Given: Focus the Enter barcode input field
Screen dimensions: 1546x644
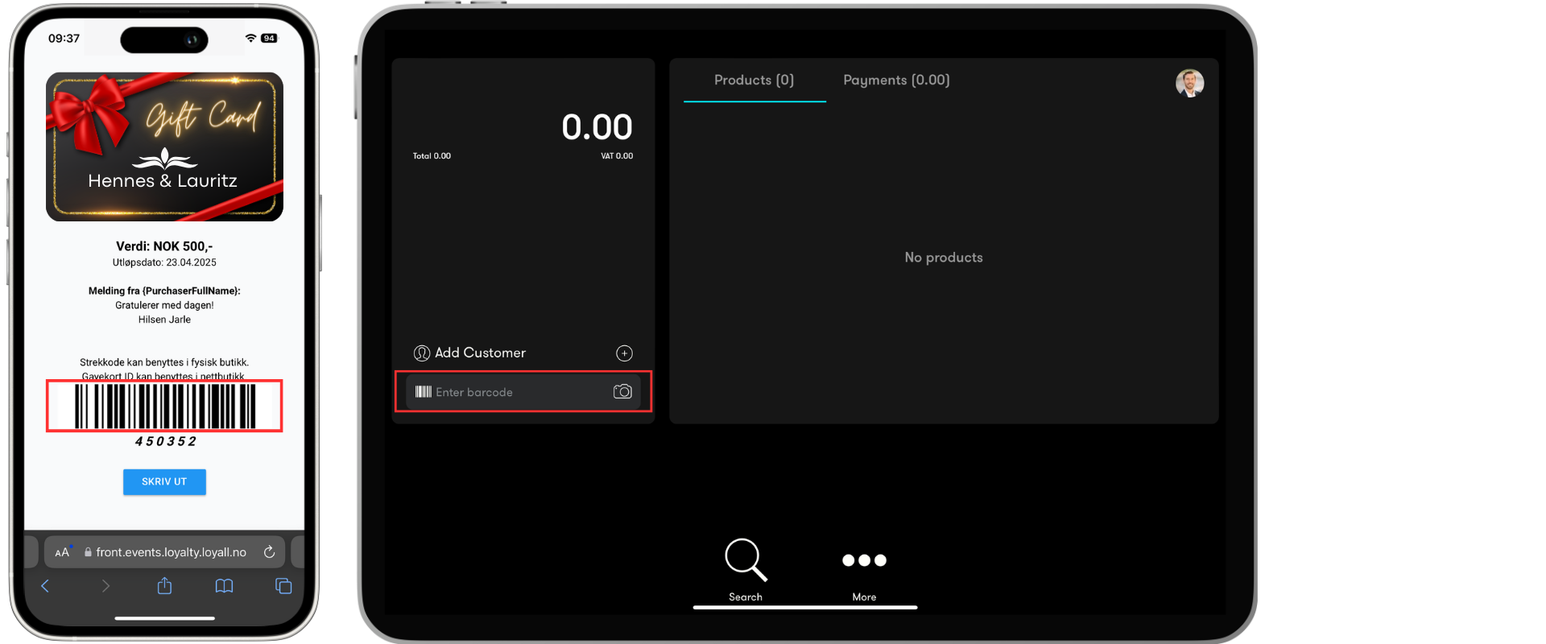Looking at the screenshot, I should click(x=523, y=392).
